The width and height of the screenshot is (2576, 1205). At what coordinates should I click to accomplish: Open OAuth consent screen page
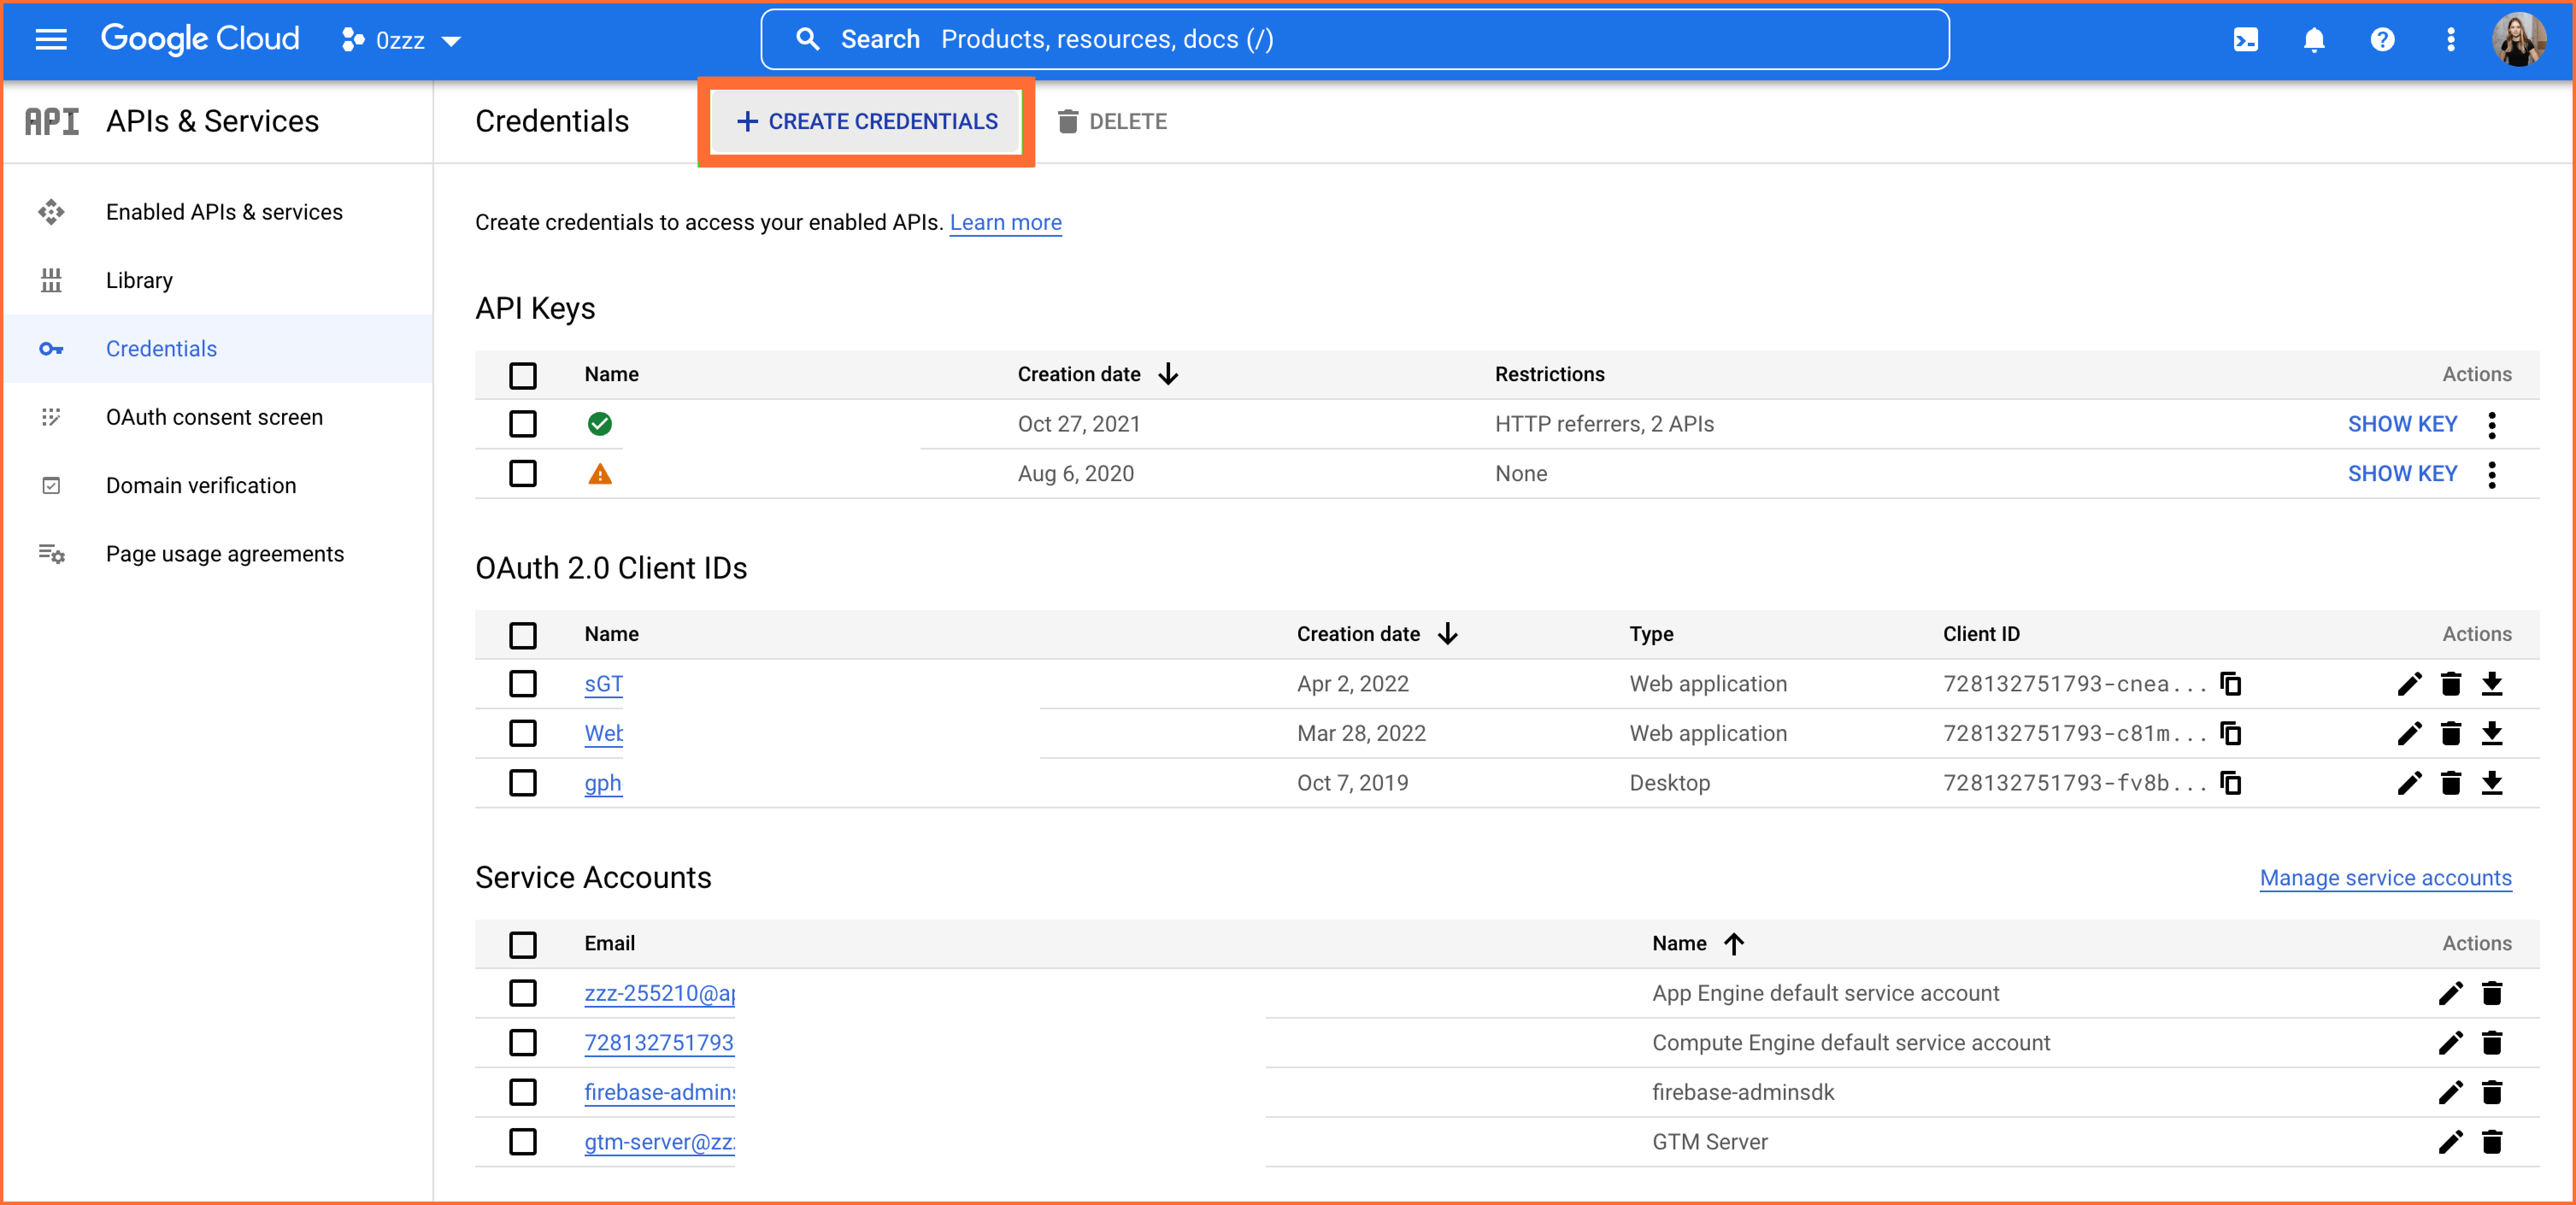pyautogui.click(x=218, y=417)
